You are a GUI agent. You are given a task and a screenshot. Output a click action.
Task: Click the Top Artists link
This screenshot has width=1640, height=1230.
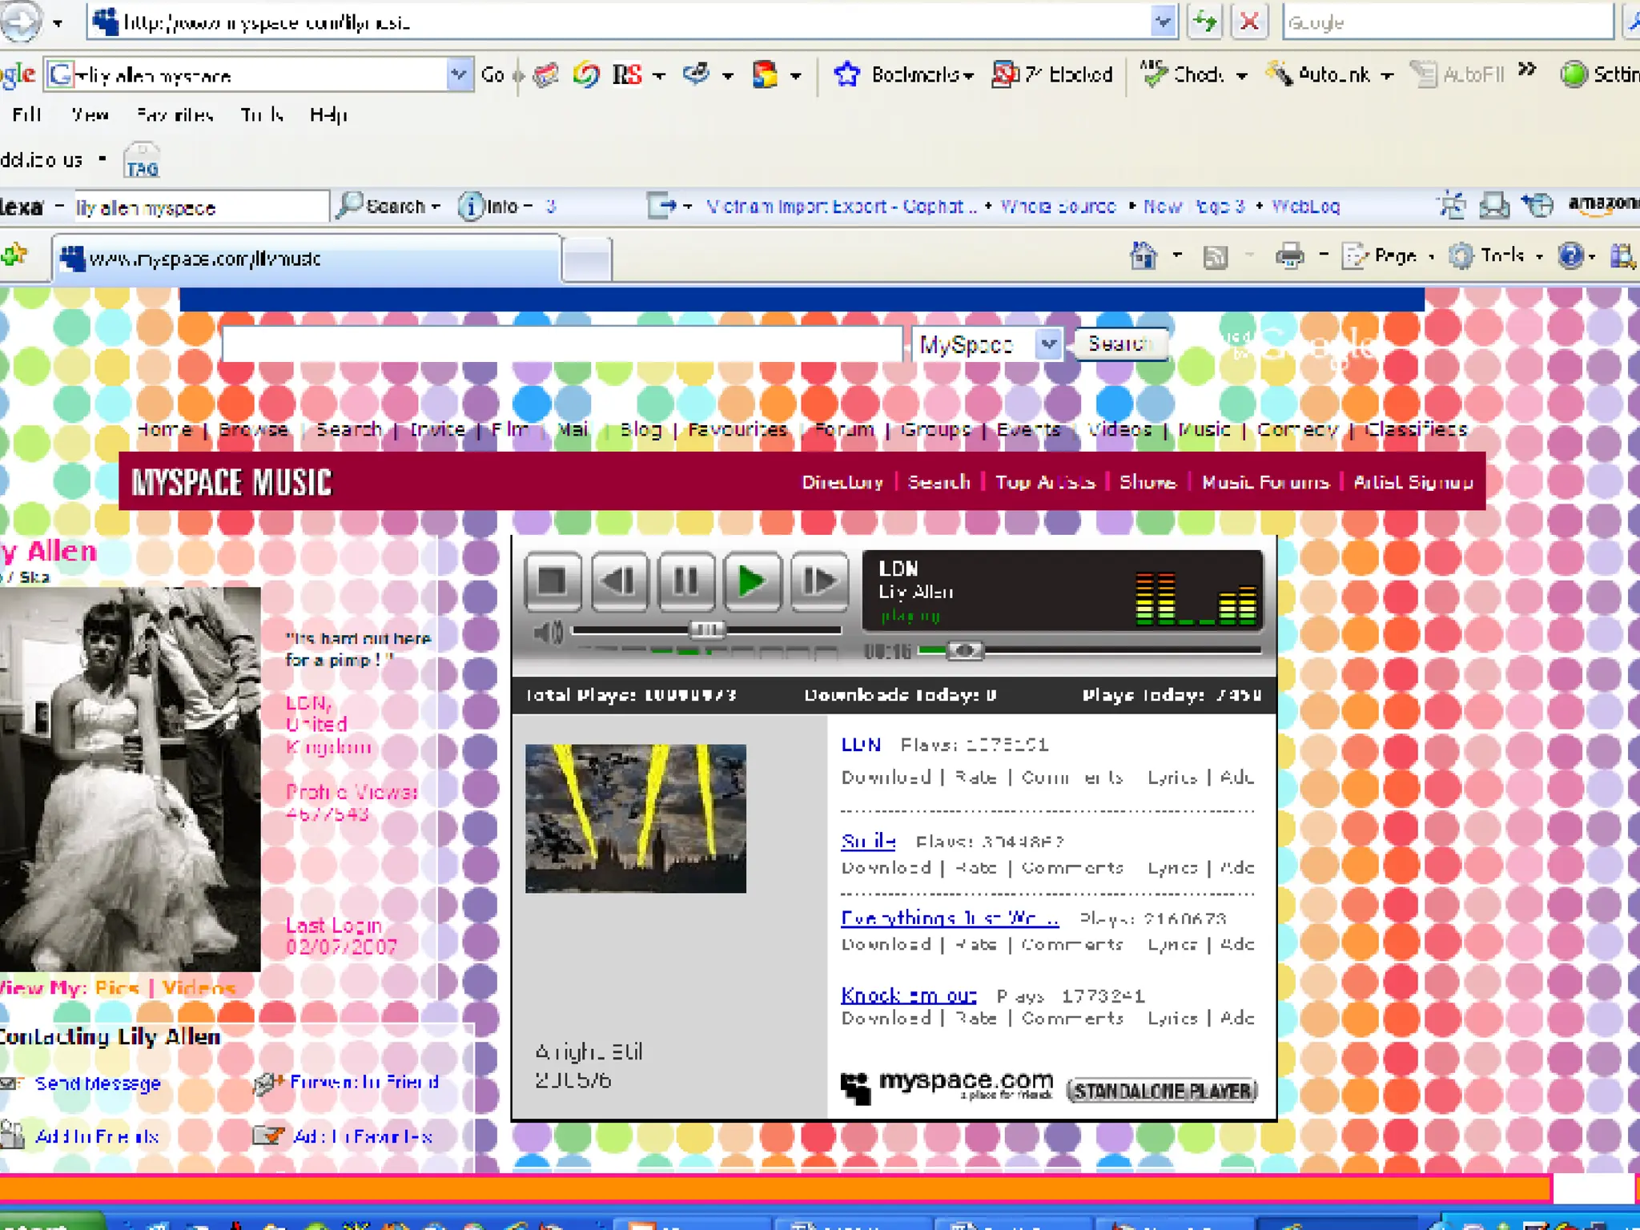(1044, 482)
